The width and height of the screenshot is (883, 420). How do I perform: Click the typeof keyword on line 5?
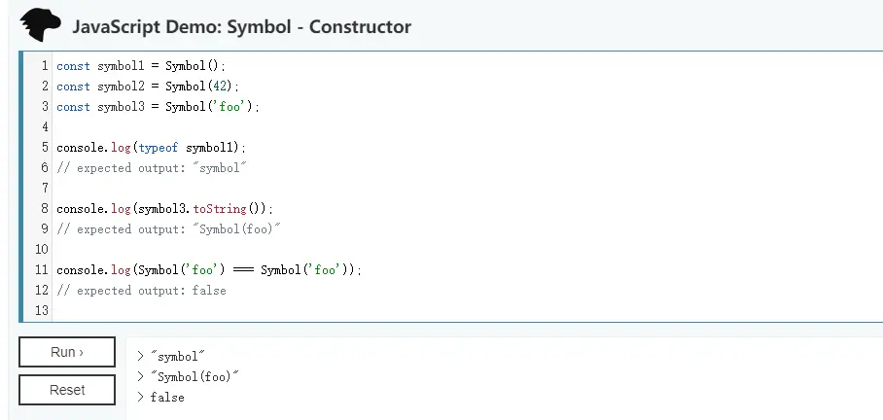click(159, 148)
